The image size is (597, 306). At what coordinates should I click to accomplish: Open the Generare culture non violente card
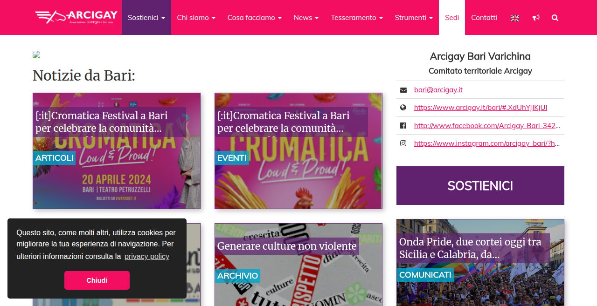pyautogui.click(x=298, y=265)
